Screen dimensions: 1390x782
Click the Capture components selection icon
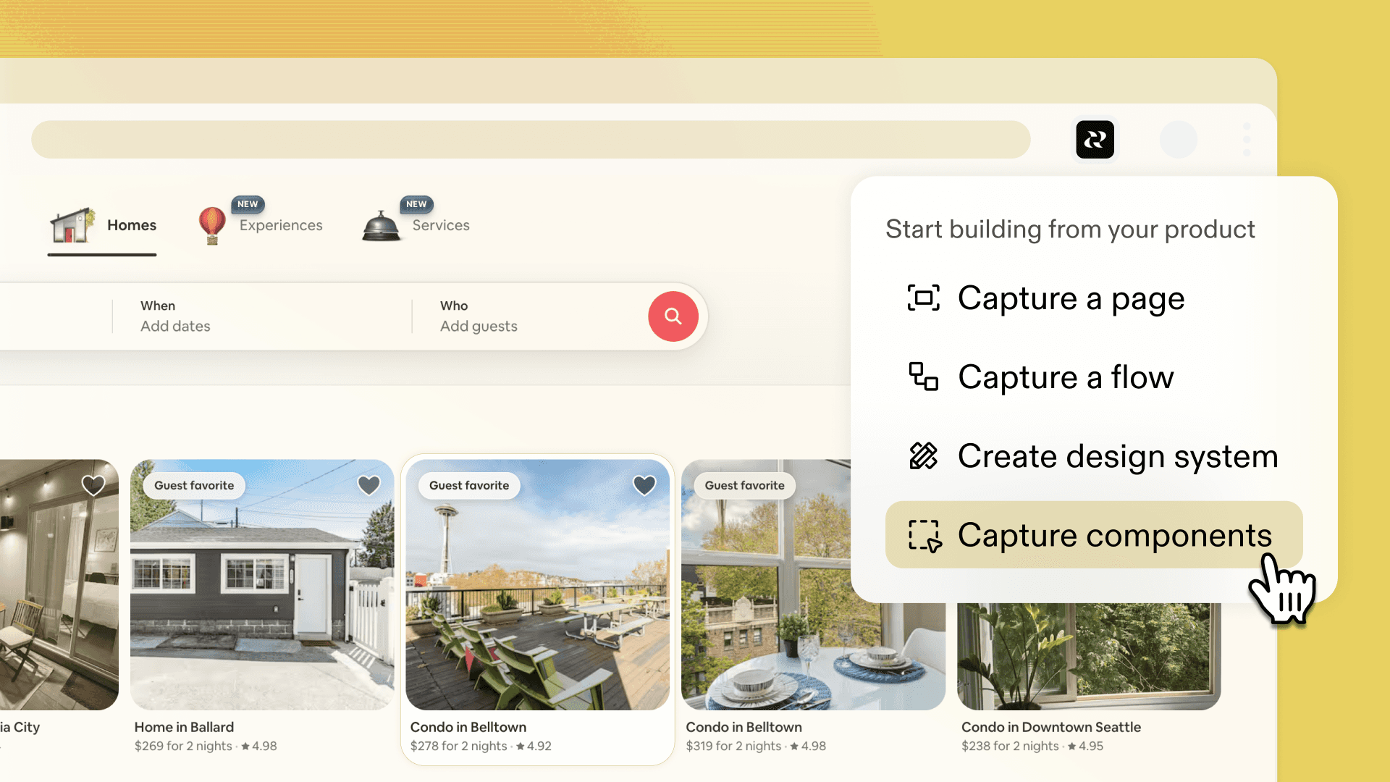(x=924, y=536)
